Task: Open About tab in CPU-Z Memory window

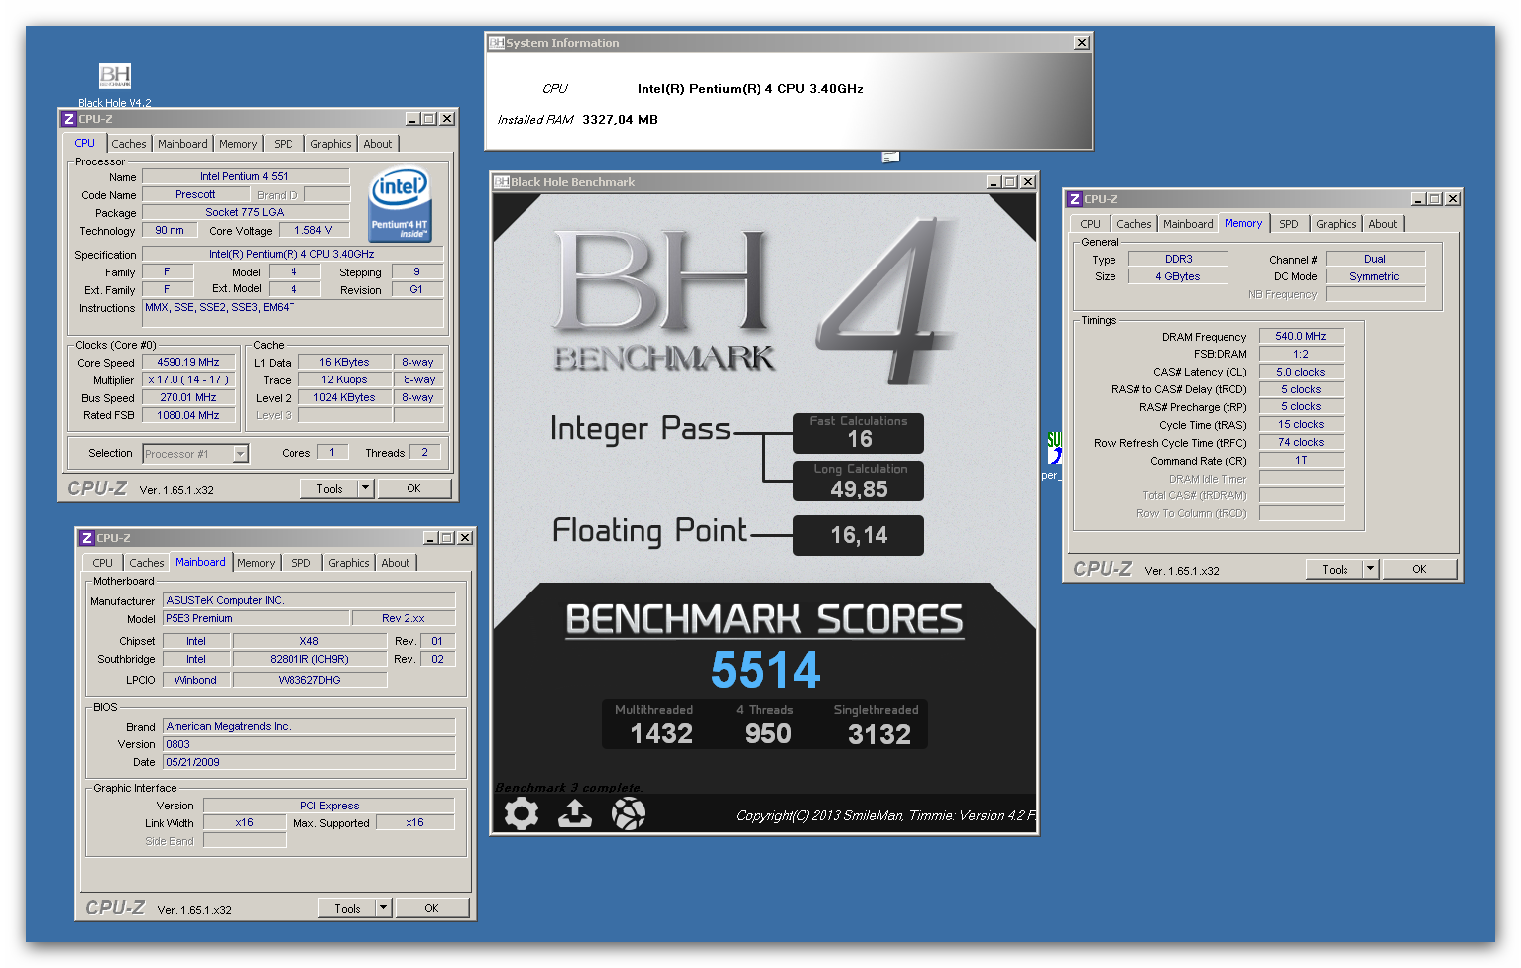Action: point(1383,224)
